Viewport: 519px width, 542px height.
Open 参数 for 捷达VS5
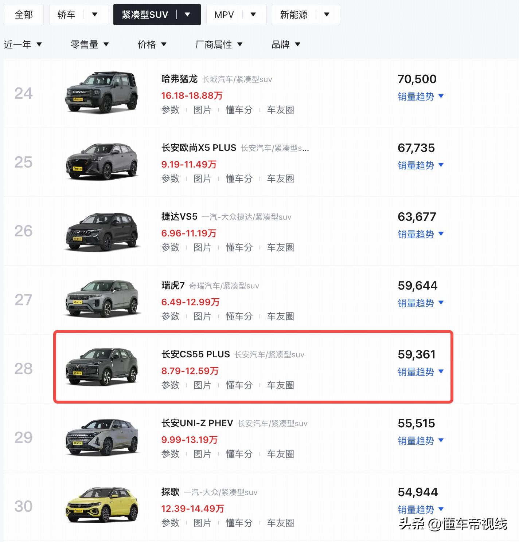pos(170,247)
